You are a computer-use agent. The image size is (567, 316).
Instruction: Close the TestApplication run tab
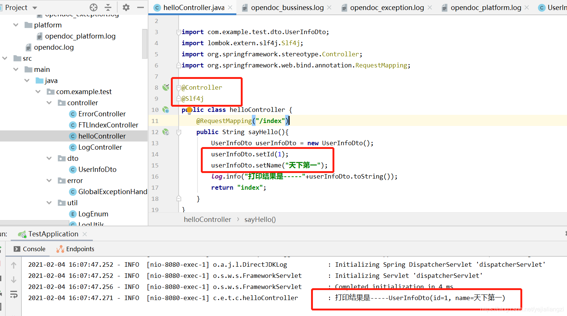click(x=85, y=234)
